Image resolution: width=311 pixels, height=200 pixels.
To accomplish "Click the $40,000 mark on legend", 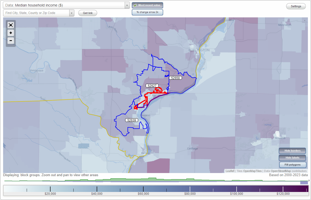I will [97, 194].
